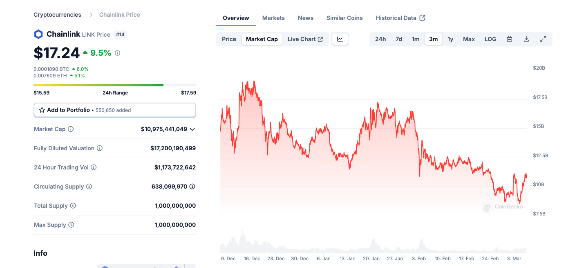
Task: Click the star icon in Add to Portfolio
Action: [x=42, y=110]
